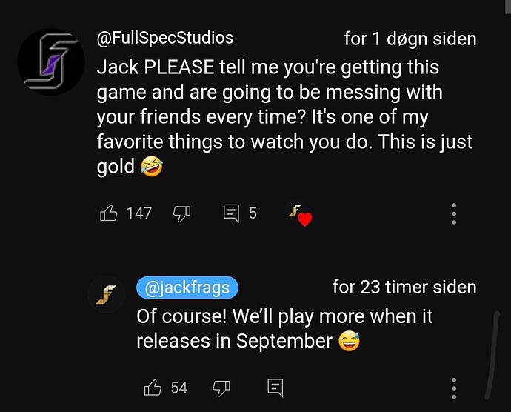Click the FullSpecStudios comment text
Screen dimensions: 511x412
(284, 117)
